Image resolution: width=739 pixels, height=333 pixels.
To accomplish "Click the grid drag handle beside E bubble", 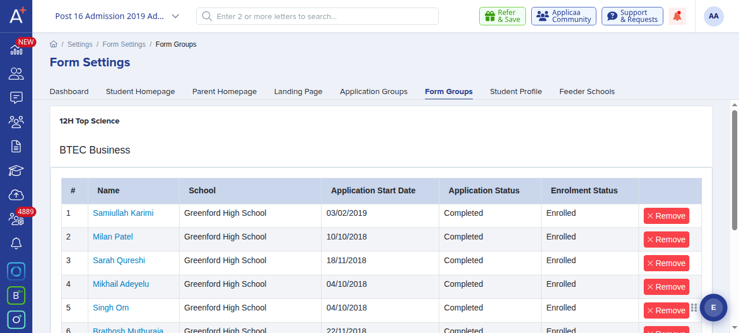I will pyautogui.click(x=694, y=308).
